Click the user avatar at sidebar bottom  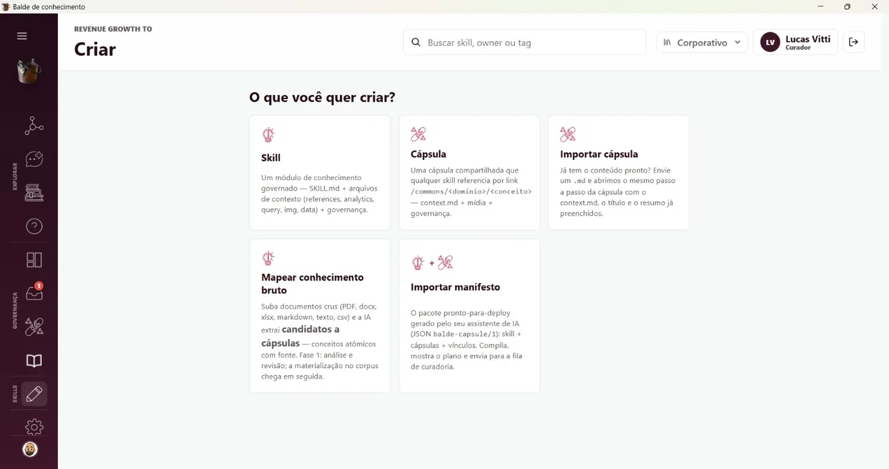30,449
